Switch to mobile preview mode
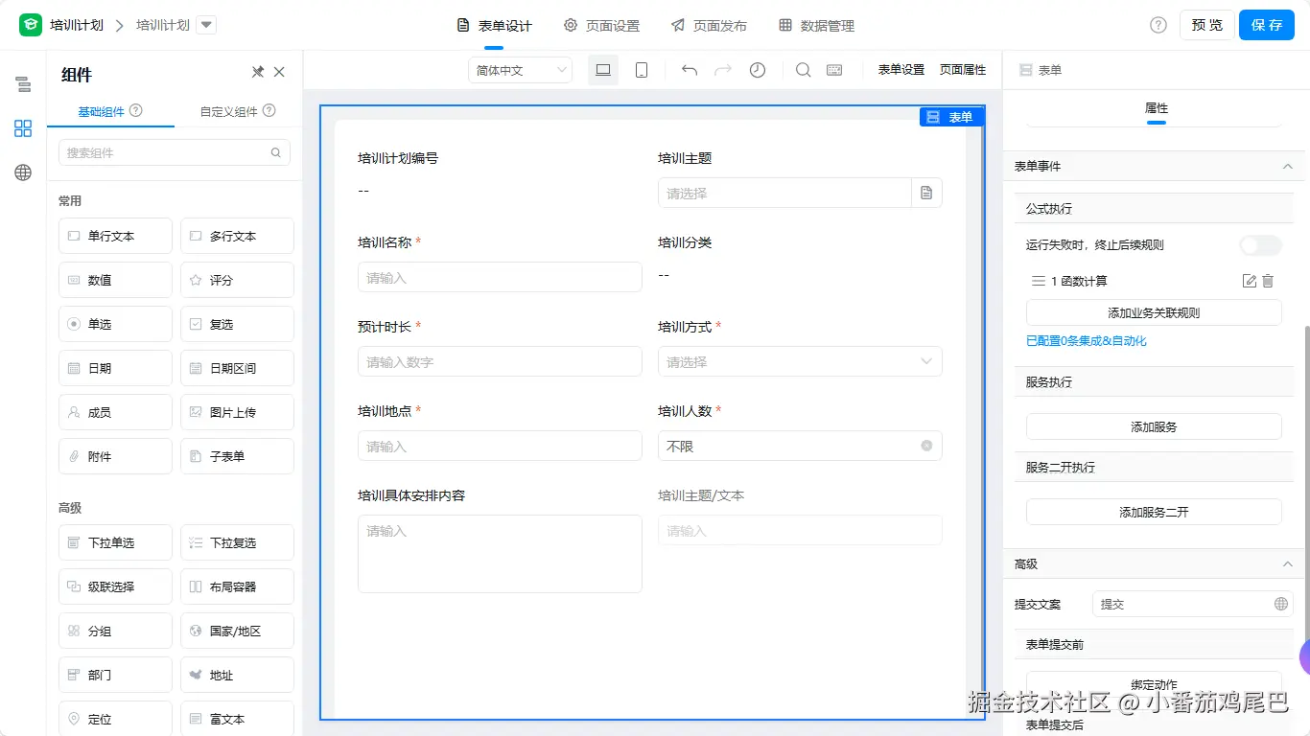 (x=642, y=70)
